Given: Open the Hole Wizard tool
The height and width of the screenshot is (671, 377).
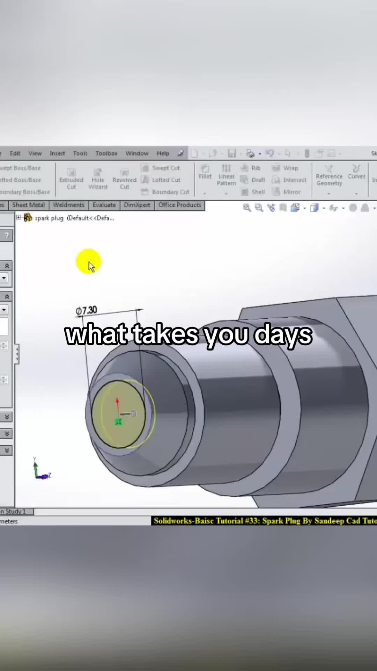Looking at the screenshot, I should 98,179.
